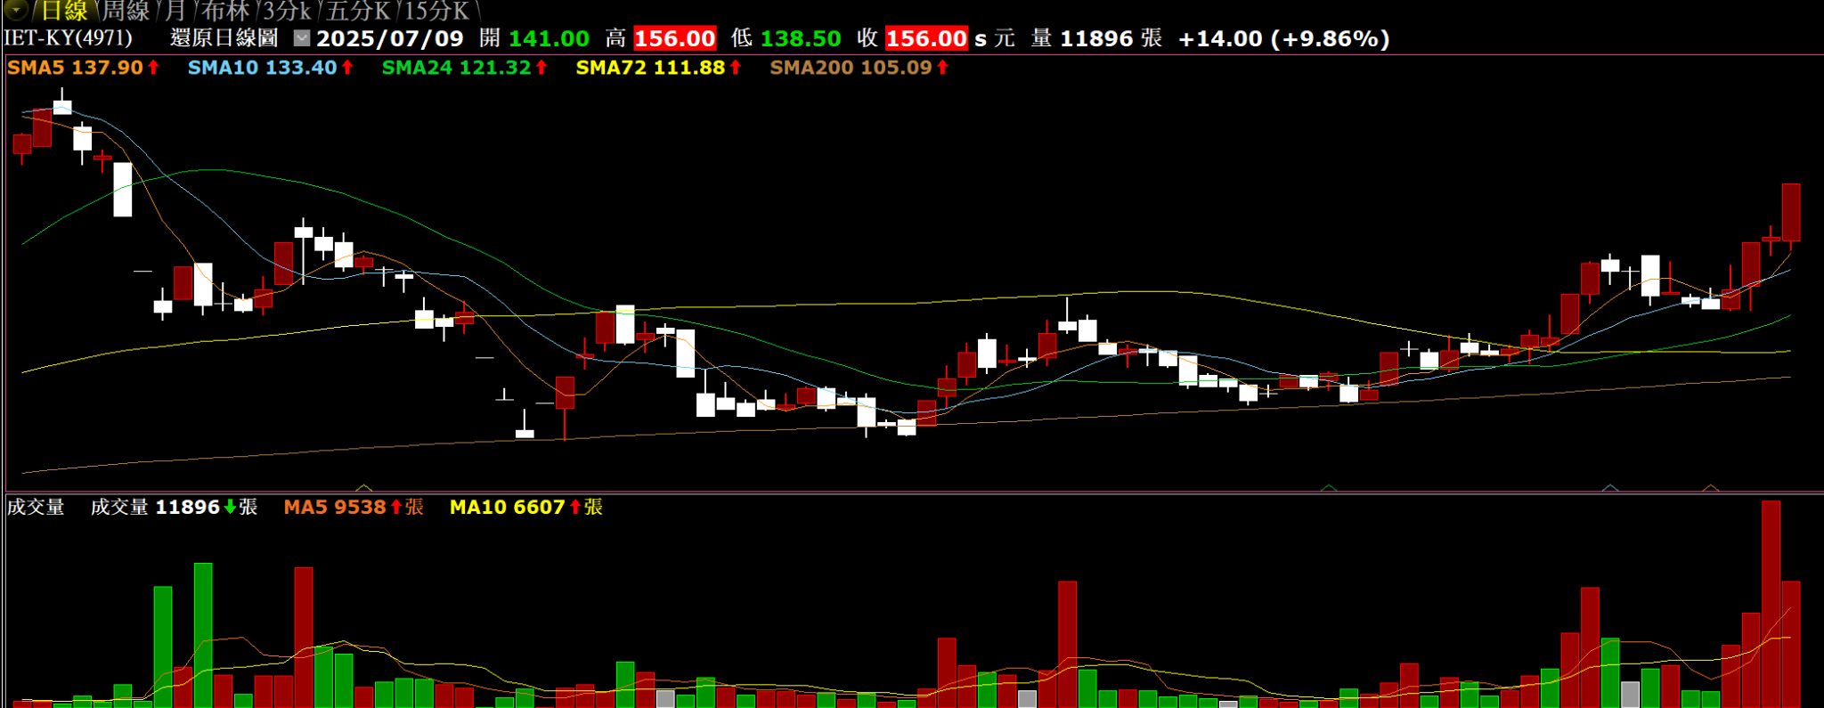Select the 五分K chart tab
The width and height of the screenshot is (1824, 708).
pyautogui.click(x=358, y=12)
